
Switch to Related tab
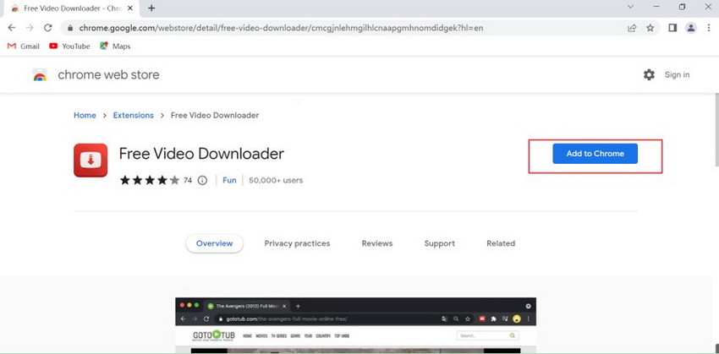pos(501,243)
